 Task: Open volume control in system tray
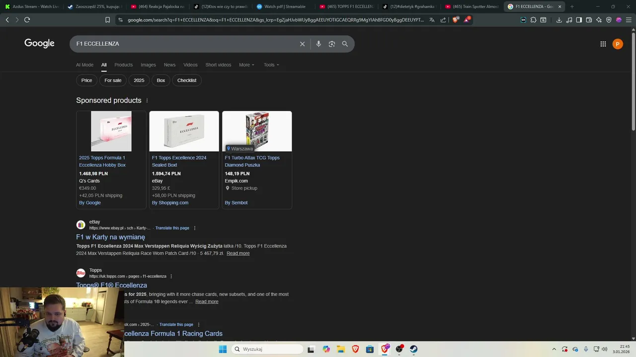[605, 349]
